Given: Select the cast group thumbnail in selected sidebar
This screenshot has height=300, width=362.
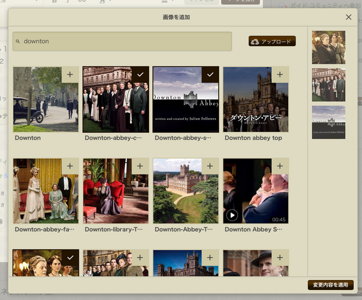Looking at the screenshot, I should [329, 85].
